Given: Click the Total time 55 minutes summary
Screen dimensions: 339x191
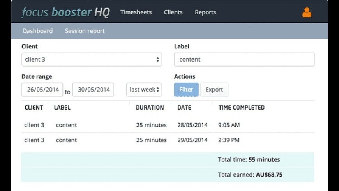Looking at the screenshot, I should click(249, 160).
